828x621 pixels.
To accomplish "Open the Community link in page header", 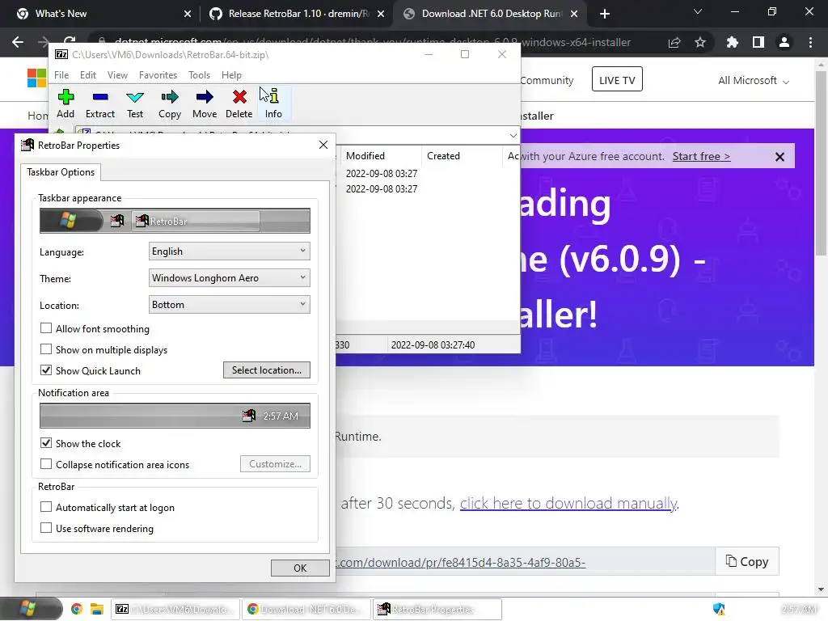I will [x=547, y=80].
